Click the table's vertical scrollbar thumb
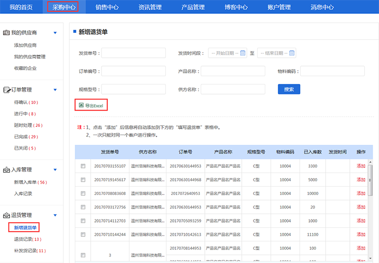379x263 pixels. pos(370,180)
